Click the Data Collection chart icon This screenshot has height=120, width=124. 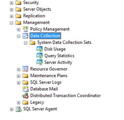(x=25, y=36)
